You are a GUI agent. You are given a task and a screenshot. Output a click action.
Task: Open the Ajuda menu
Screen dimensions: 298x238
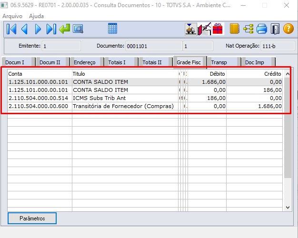pyautogui.click(x=36, y=16)
